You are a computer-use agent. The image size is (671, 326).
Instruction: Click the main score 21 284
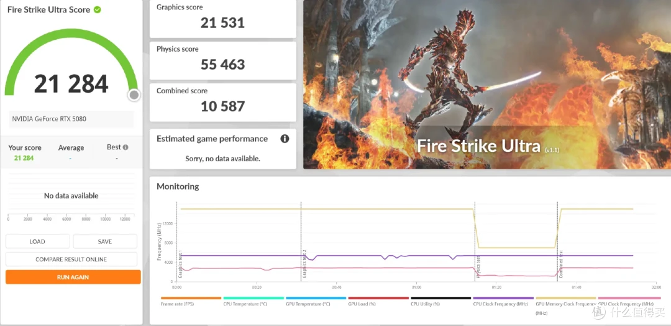pos(71,84)
